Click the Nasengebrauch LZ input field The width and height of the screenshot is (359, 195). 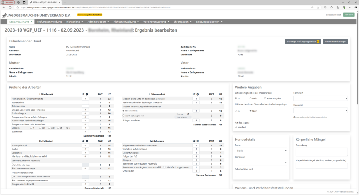coord(86,145)
